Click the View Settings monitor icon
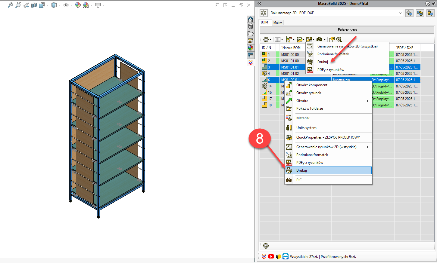The image size is (437, 263). coord(98,5)
